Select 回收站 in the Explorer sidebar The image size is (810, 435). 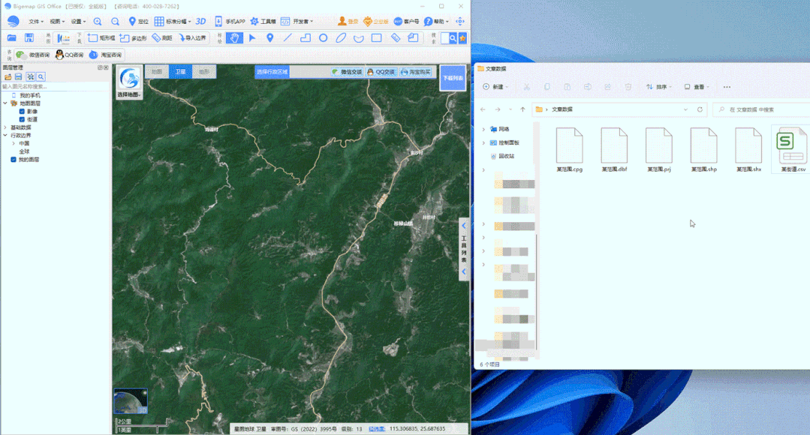(x=502, y=156)
